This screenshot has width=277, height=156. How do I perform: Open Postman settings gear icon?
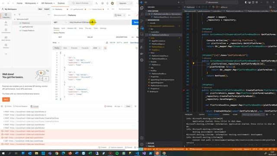(x=103, y=3)
